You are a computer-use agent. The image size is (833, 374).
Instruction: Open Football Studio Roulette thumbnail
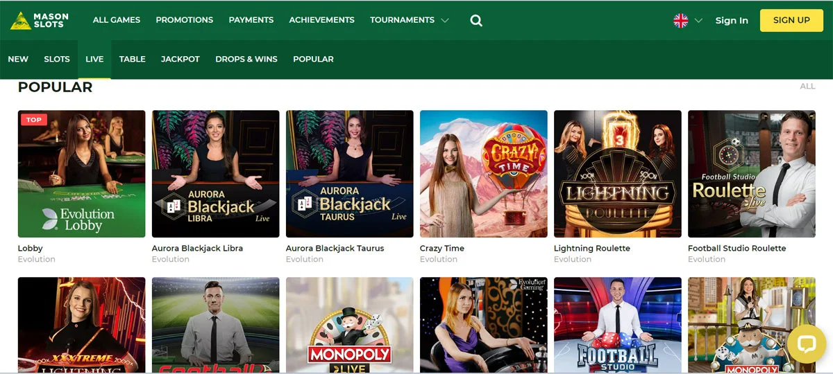(752, 174)
